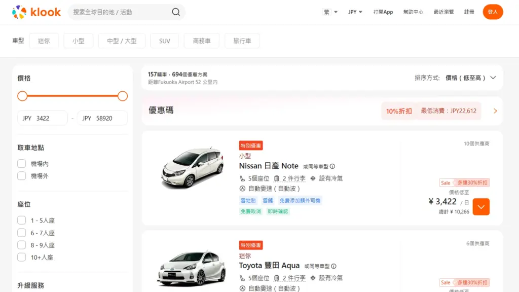Click the minimum price slider handle
Image resolution: width=519 pixels, height=292 pixels.
(x=22, y=96)
